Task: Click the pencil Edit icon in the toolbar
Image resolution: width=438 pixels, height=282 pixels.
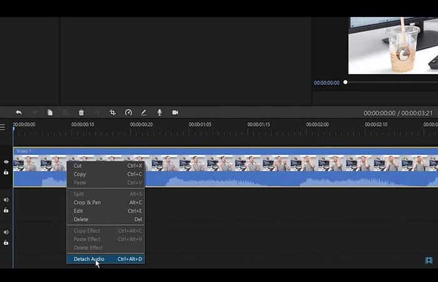Action: pyautogui.click(x=144, y=112)
